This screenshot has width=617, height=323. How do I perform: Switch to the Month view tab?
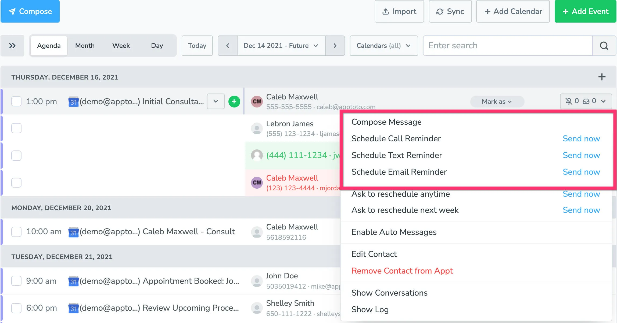pyautogui.click(x=84, y=45)
